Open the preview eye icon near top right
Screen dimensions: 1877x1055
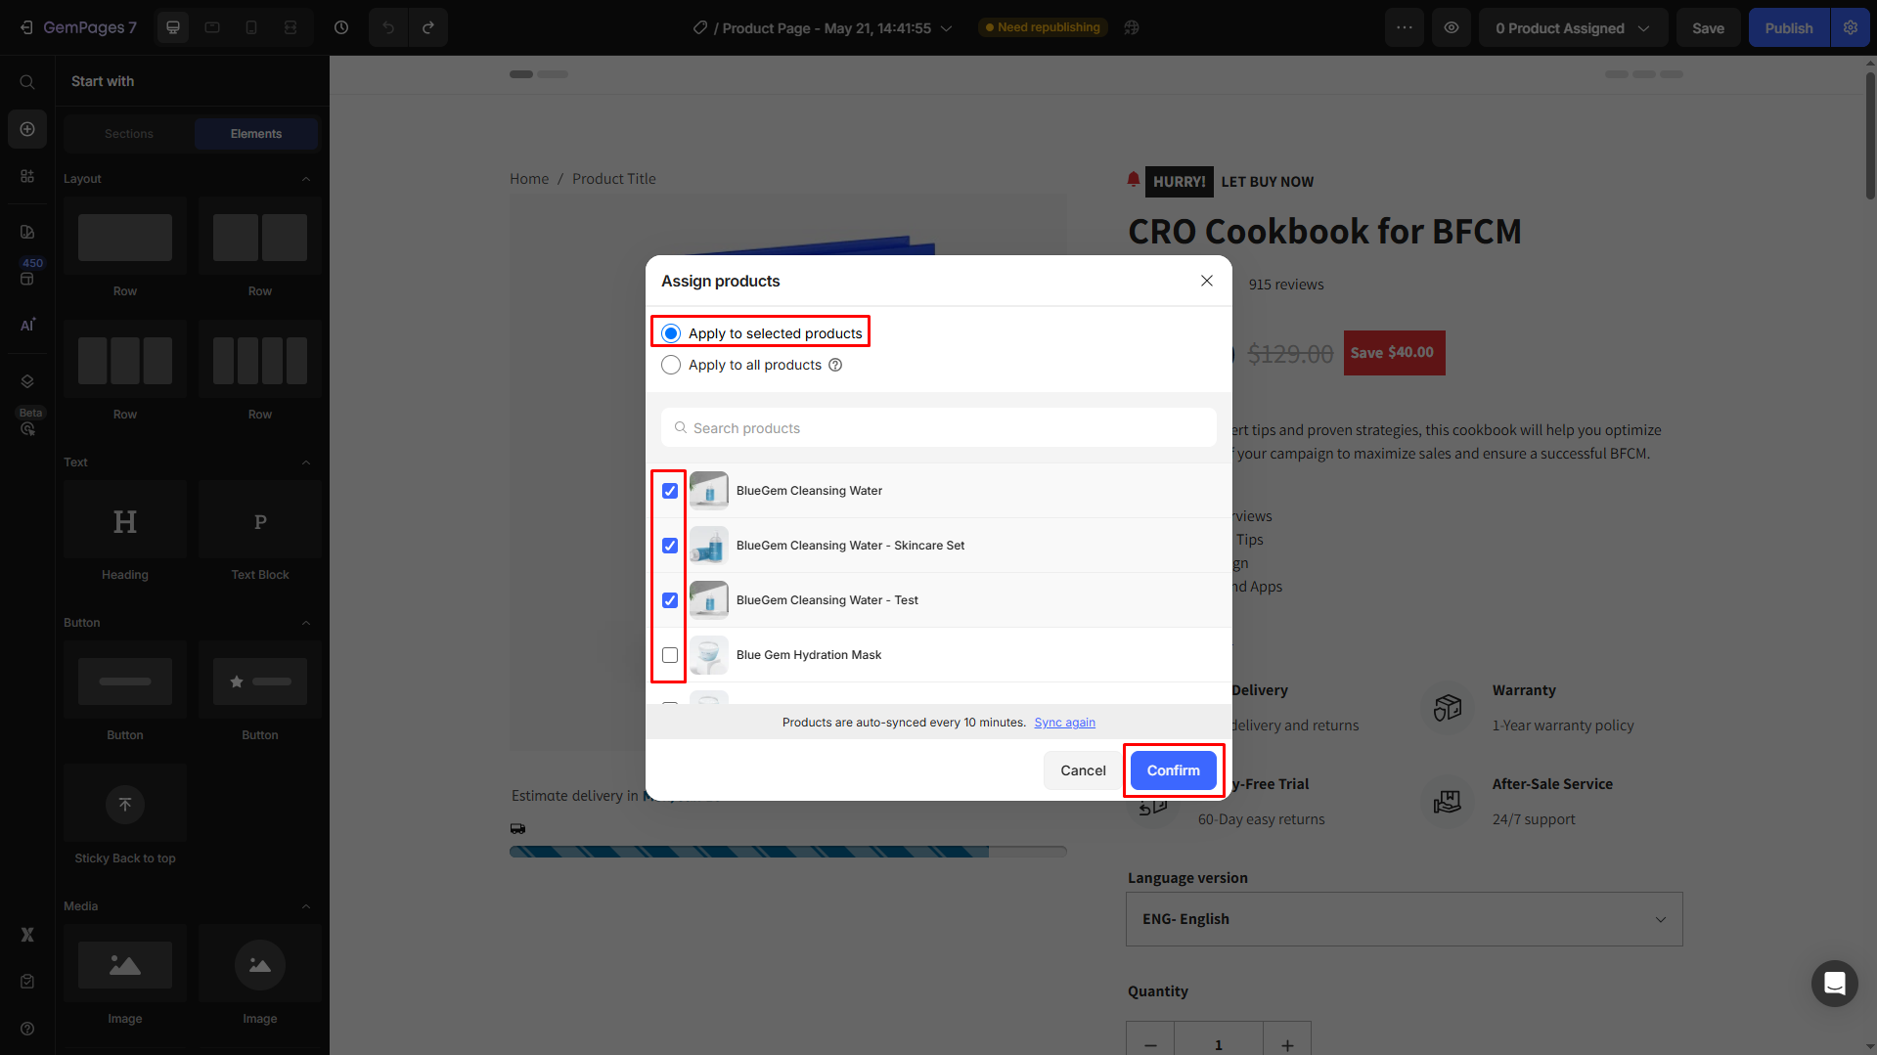(1451, 27)
